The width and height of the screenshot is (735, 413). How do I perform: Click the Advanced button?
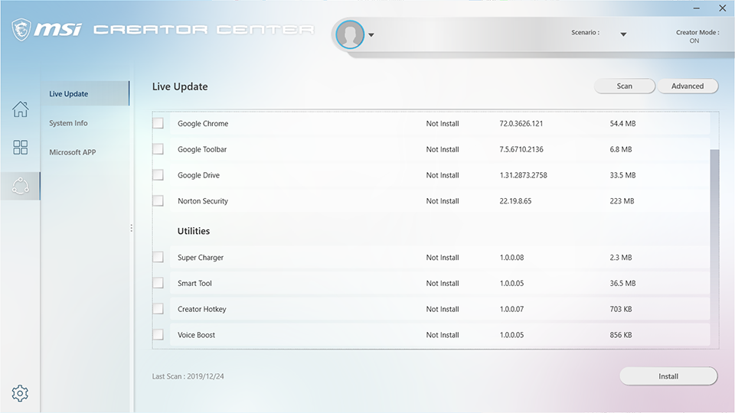pos(688,86)
